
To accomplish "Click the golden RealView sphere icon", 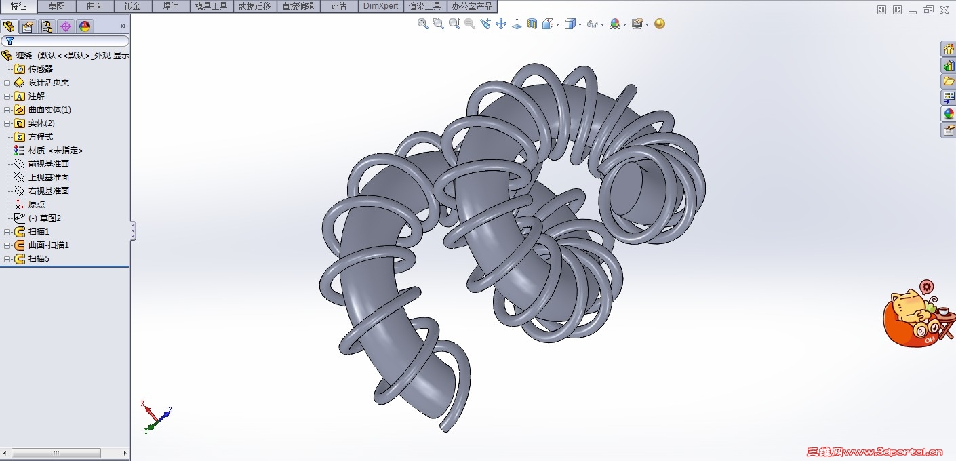I will click(660, 24).
